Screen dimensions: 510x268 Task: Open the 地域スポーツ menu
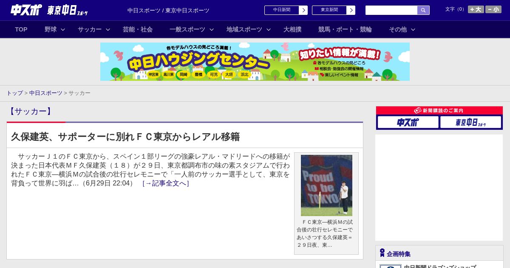[x=244, y=29]
